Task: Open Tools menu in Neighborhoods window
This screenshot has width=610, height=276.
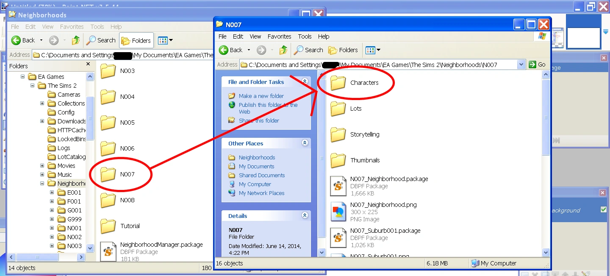Action: click(x=97, y=27)
